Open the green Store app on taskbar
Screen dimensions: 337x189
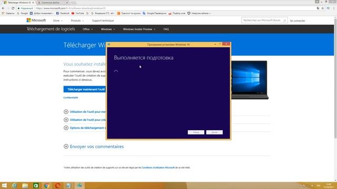pyautogui.click(x=36, y=185)
